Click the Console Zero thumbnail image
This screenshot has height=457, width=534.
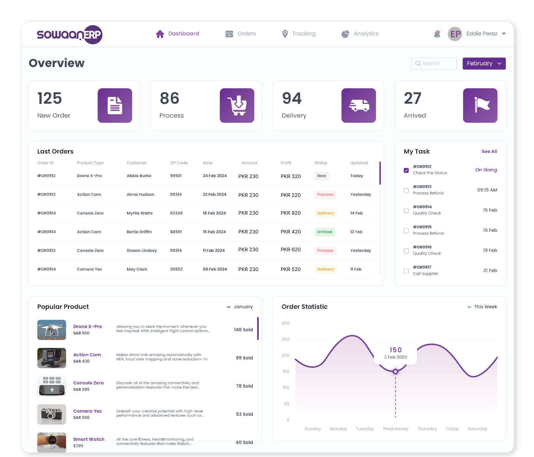coord(52,386)
